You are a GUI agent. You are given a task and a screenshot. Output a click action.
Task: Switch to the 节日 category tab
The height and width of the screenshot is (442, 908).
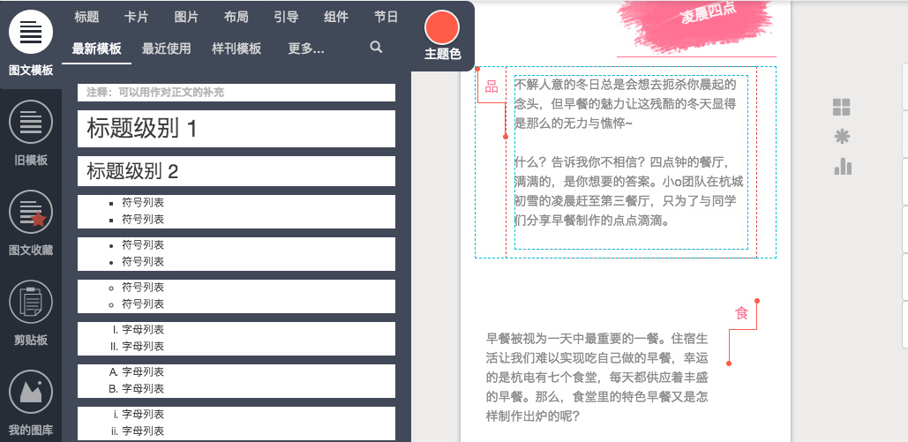coord(386,18)
